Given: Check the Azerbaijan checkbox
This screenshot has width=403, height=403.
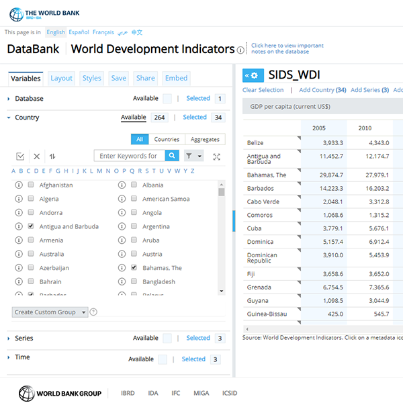Looking at the screenshot, I should [31, 267].
